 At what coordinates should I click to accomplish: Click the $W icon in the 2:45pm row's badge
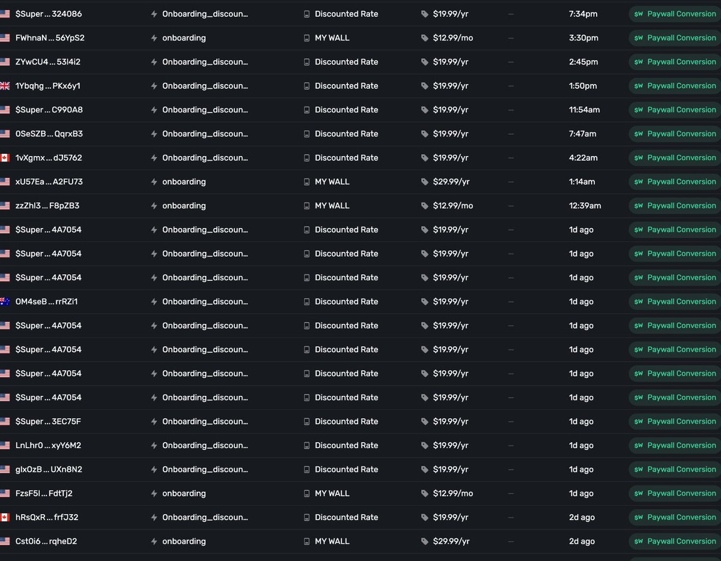(639, 62)
